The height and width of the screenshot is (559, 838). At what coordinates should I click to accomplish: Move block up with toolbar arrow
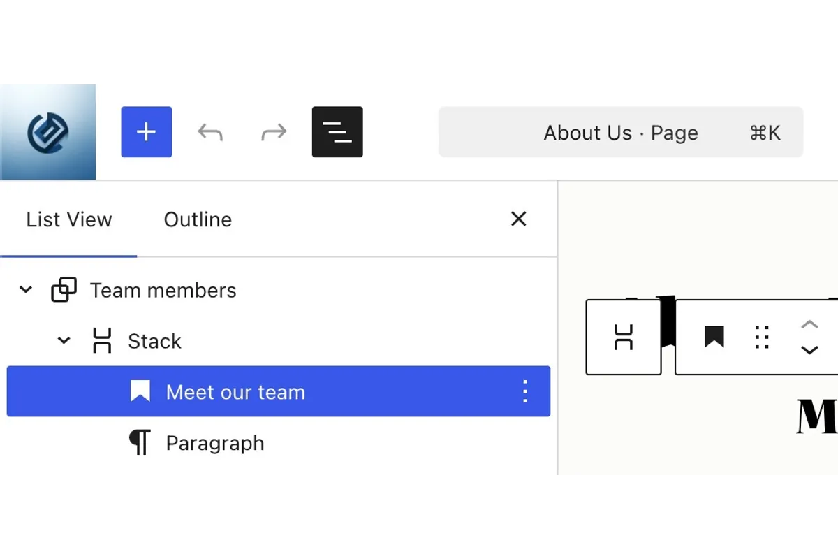[809, 324]
